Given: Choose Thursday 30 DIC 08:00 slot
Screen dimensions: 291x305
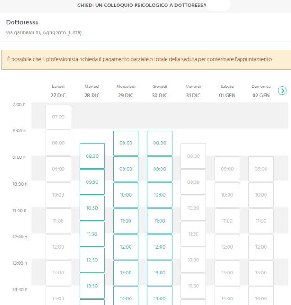Looking at the screenshot, I should click(x=160, y=143).
